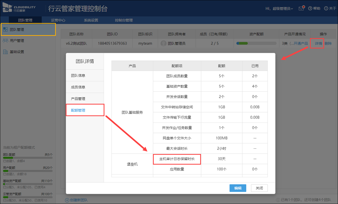The height and width of the screenshot is (204, 338).
Task: Open the 系统设置 top tab
Action: click(x=91, y=20)
